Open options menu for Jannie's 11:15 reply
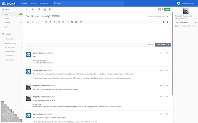The height and width of the screenshot is (123, 198). (x=169, y=53)
